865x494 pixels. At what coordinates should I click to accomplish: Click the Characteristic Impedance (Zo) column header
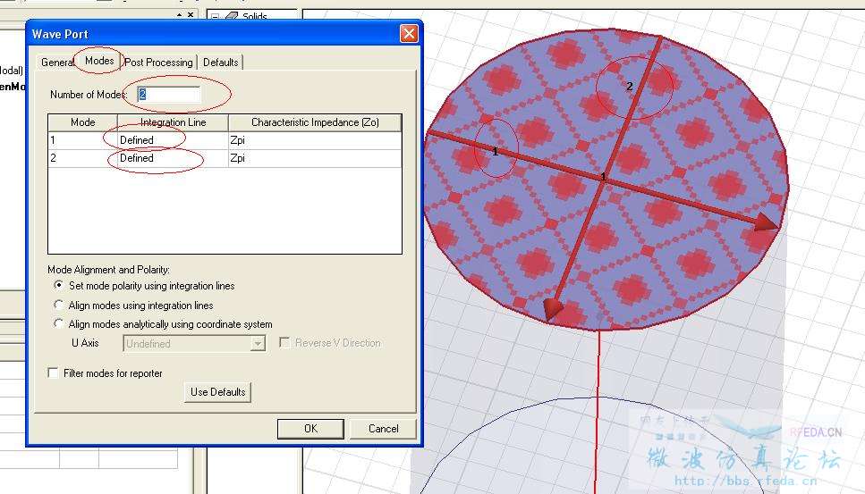click(315, 122)
